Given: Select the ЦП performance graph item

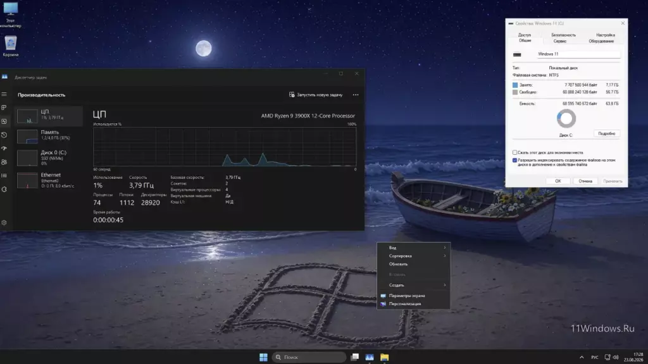Looking at the screenshot, I should [x=49, y=116].
